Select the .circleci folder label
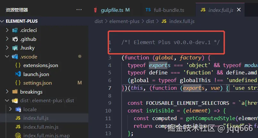This screenshot has height=138, width=258. pos(28,30)
